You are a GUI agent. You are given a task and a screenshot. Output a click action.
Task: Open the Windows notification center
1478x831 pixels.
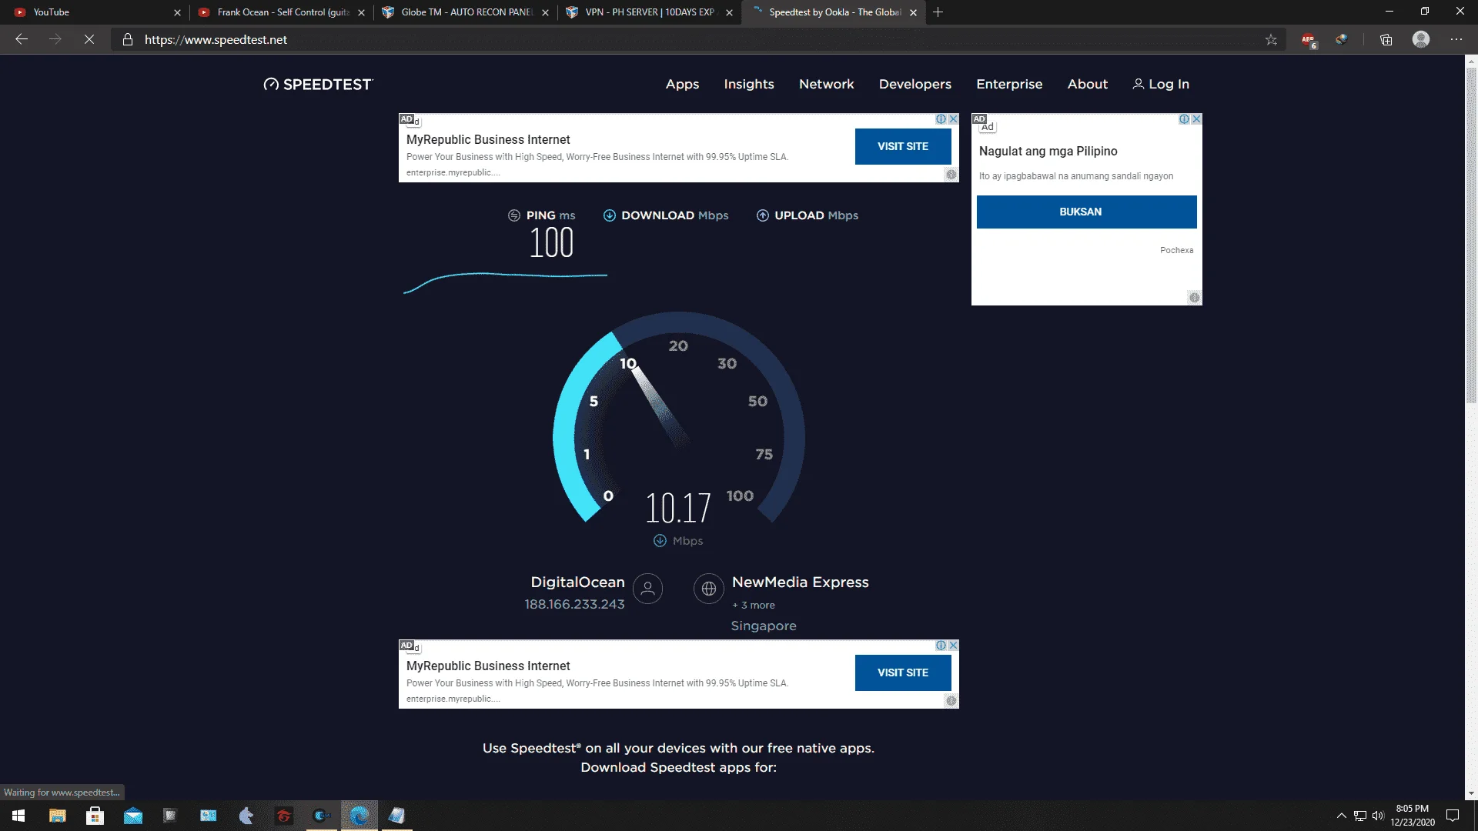coord(1453,816)
